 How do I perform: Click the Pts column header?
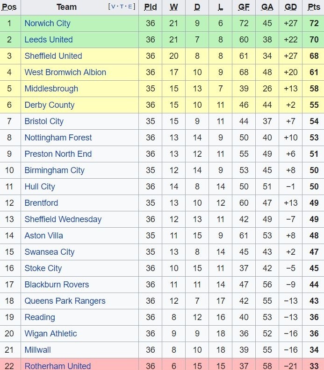(314, 7)
